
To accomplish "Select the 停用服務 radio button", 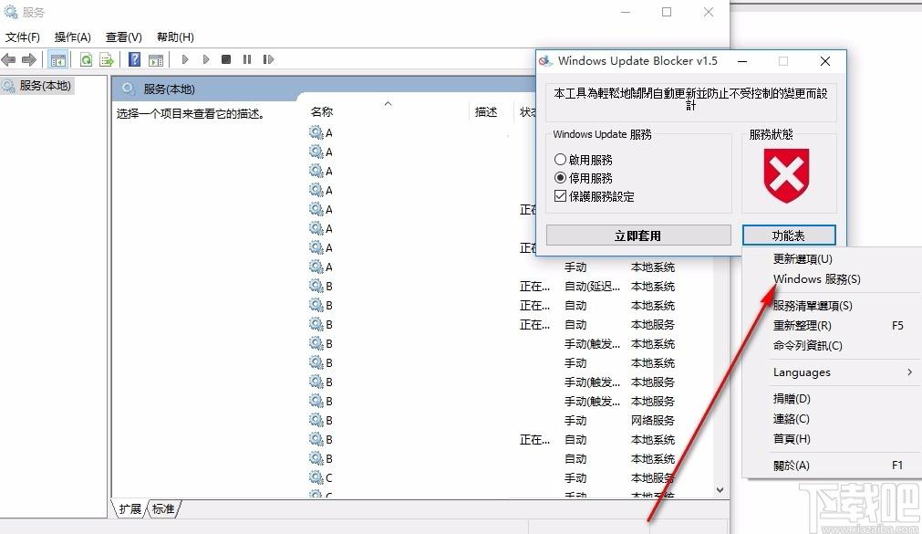I will coord(560,178).
